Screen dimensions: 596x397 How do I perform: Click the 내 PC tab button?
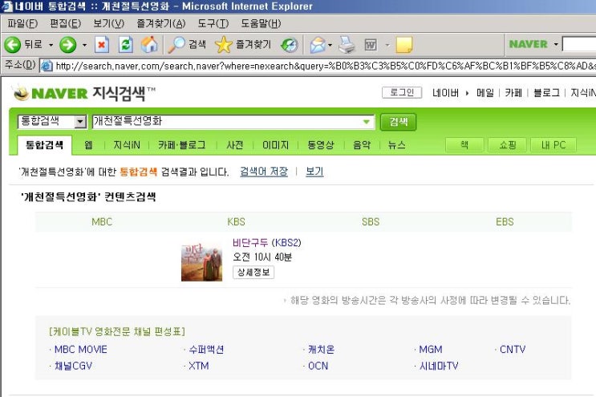coord(553,145)
